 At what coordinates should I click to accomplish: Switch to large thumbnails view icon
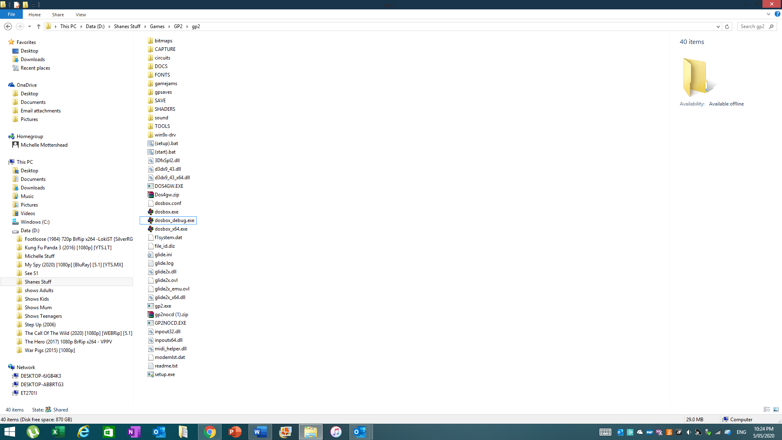(x=776, y=409)
